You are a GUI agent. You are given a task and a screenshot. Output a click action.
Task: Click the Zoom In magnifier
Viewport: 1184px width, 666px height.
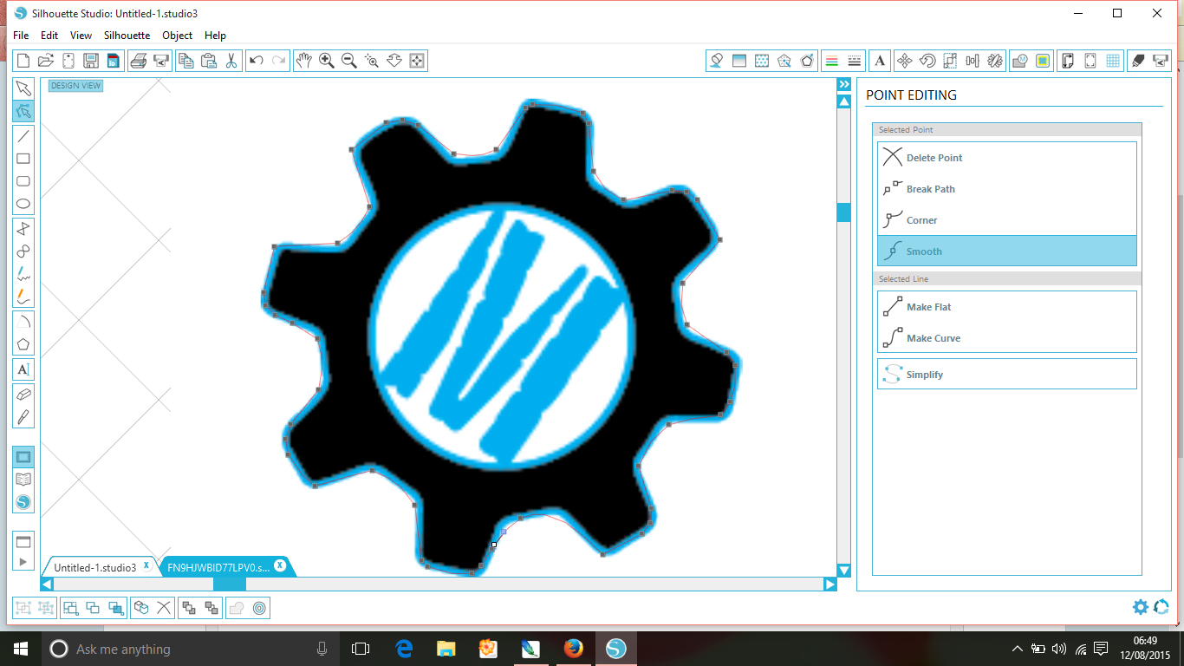pyautogui.click(x=326, y=60)
